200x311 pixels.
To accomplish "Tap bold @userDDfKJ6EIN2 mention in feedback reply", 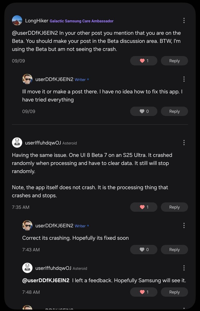I will [x=46, y=280].
